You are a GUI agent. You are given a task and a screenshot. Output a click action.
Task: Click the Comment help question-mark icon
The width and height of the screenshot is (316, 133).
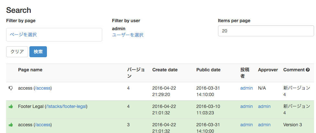pos(308,70)
